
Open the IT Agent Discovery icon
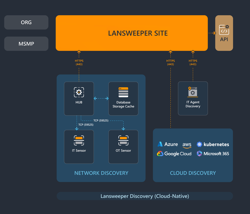tap(193, 92)
